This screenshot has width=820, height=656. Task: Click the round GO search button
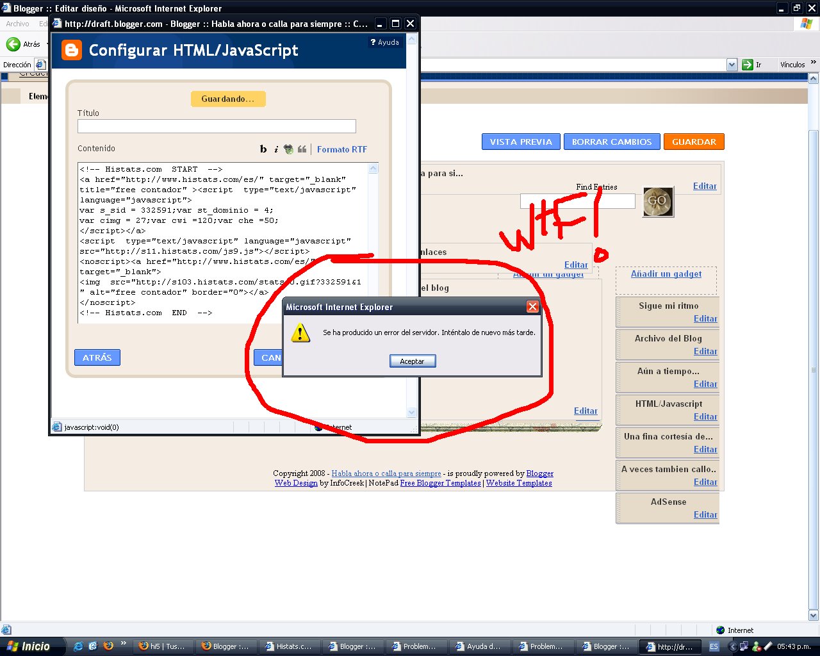pos(658,201)
